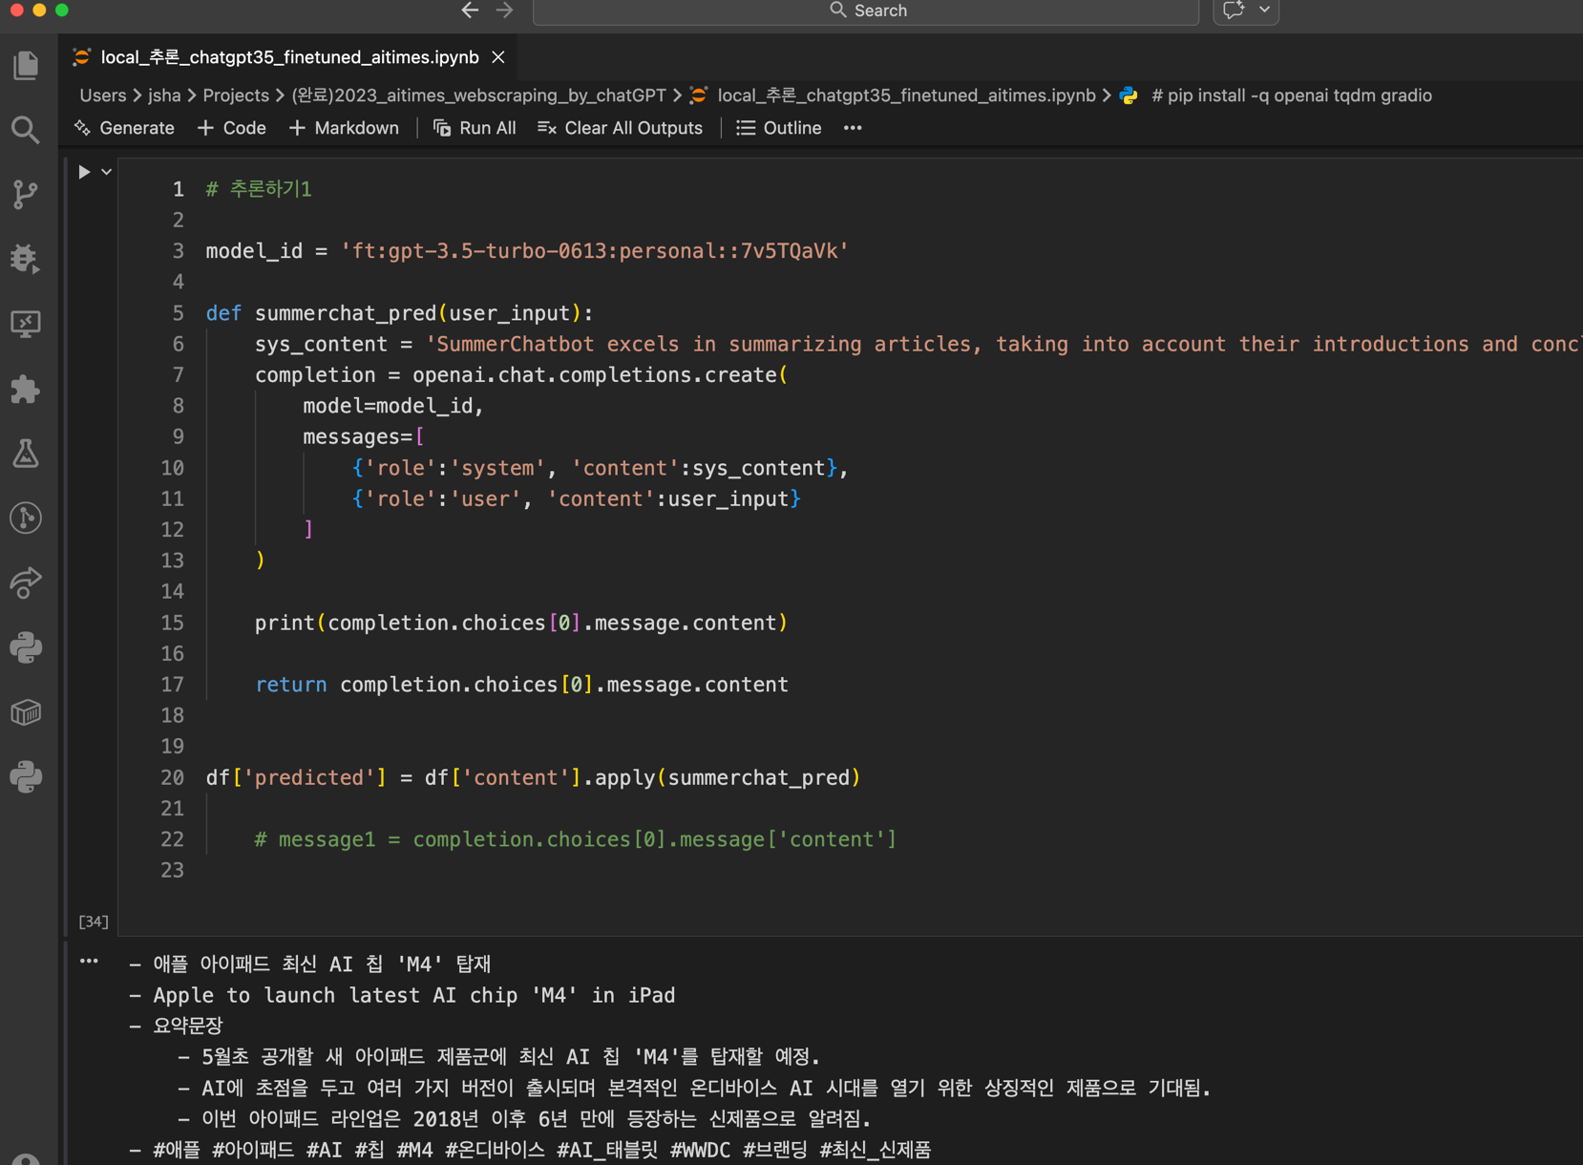This screenshot has height=1165, width=1583.
Task: Click Generate in notebook toolbar
Action: click(x=124, y=128)
